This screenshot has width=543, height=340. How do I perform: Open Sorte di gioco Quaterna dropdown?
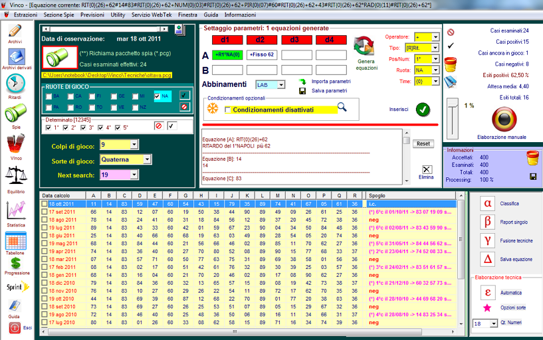point(147,159)
